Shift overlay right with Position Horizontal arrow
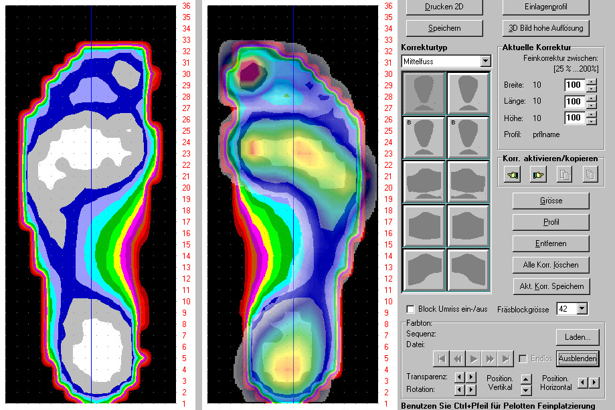615x410 pixels. pos(594,382)
